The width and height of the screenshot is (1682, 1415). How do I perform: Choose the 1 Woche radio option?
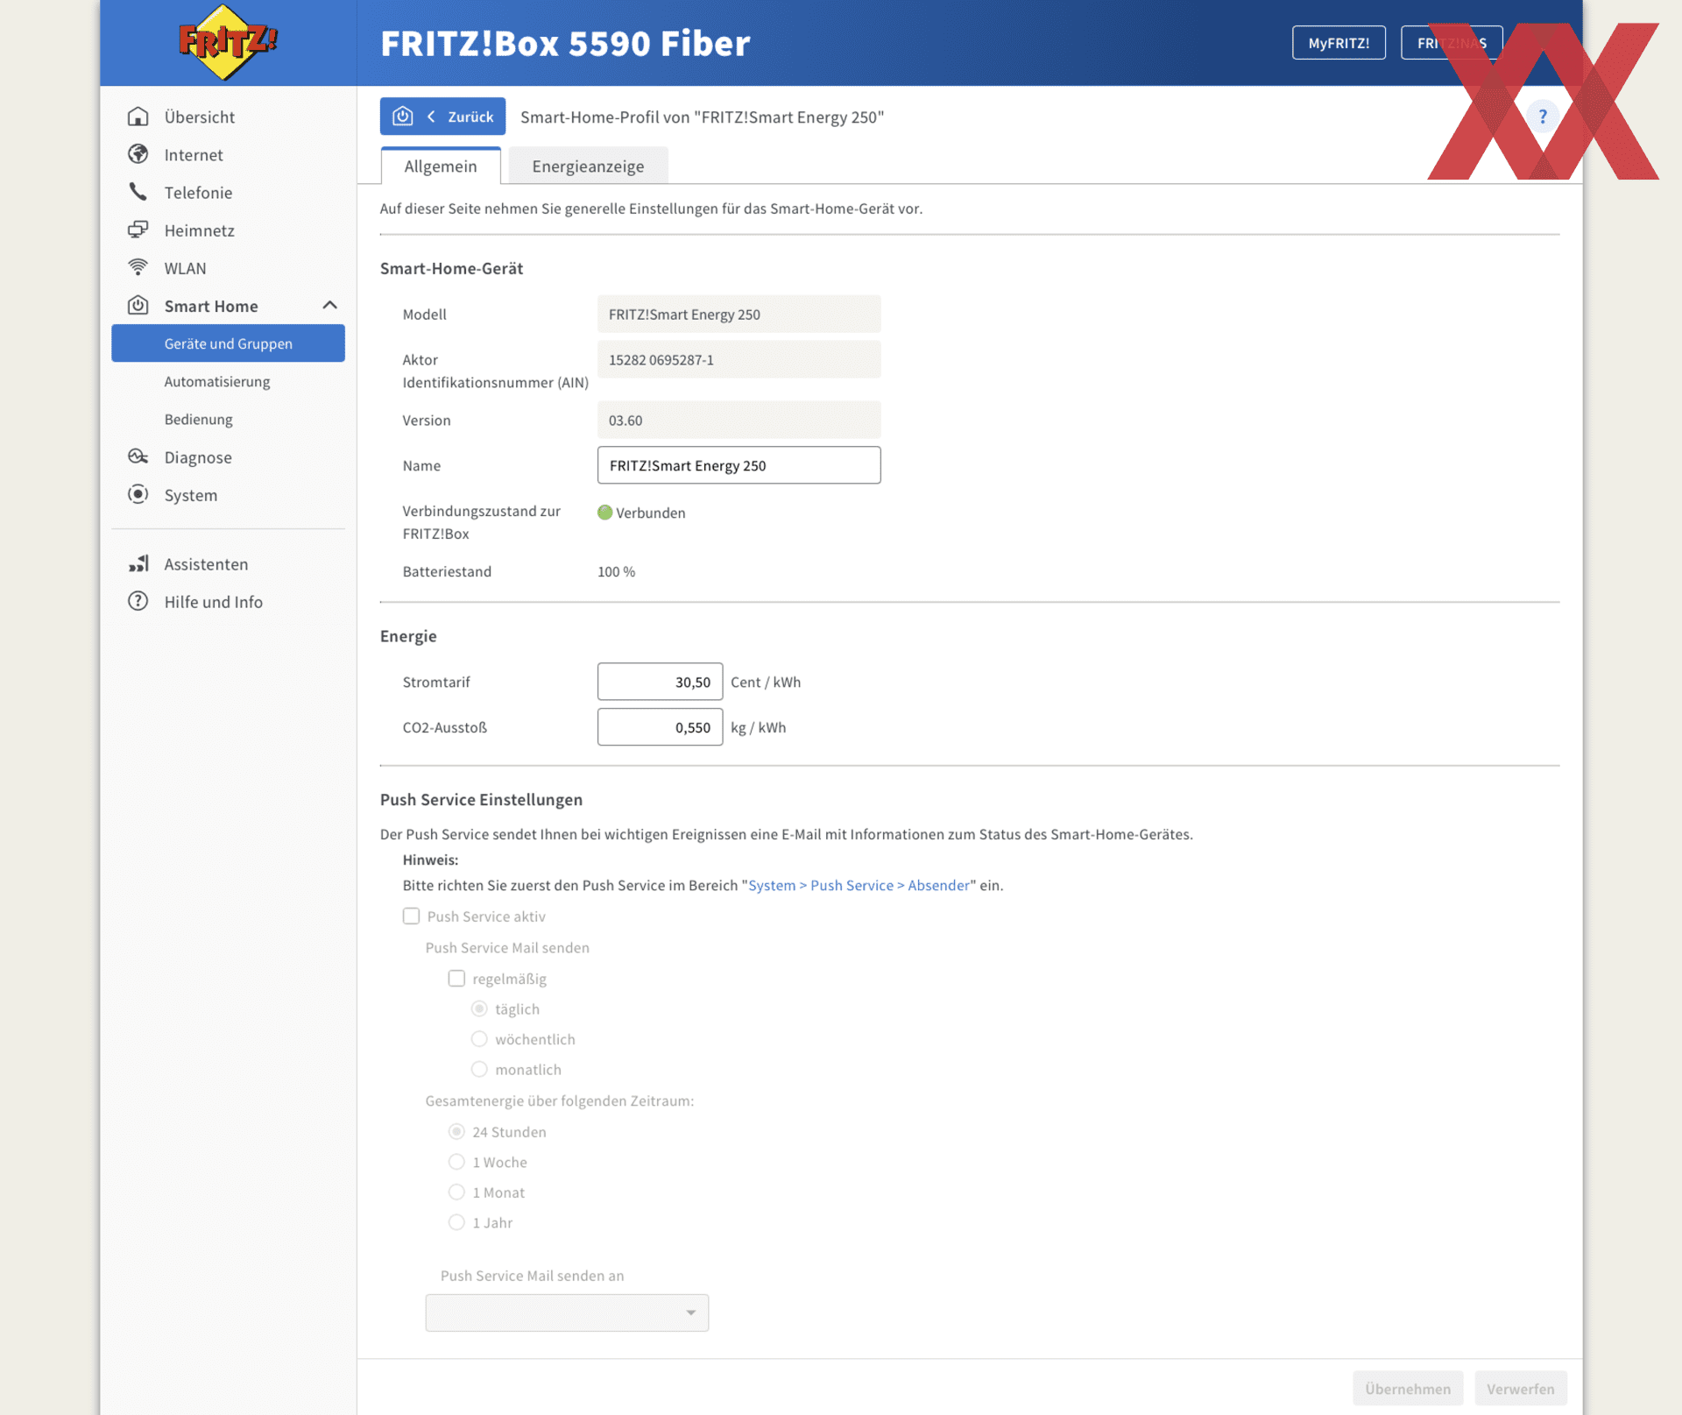click(456, 1162)
